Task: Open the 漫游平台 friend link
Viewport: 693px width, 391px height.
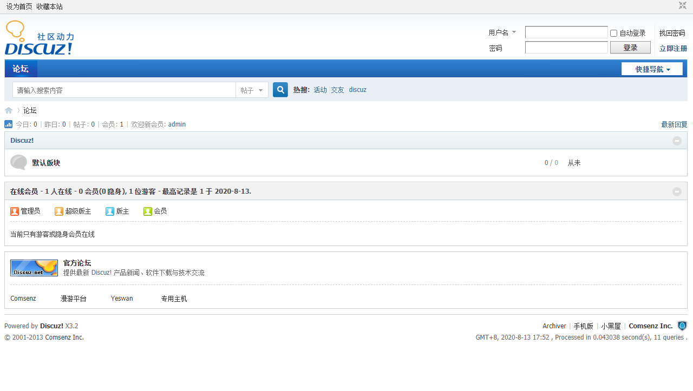Action: pyautogui.click(x=73, y=299)
